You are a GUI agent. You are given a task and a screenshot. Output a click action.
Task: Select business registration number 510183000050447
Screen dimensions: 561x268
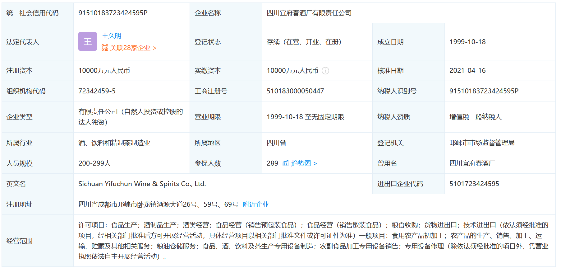[295, 91]
